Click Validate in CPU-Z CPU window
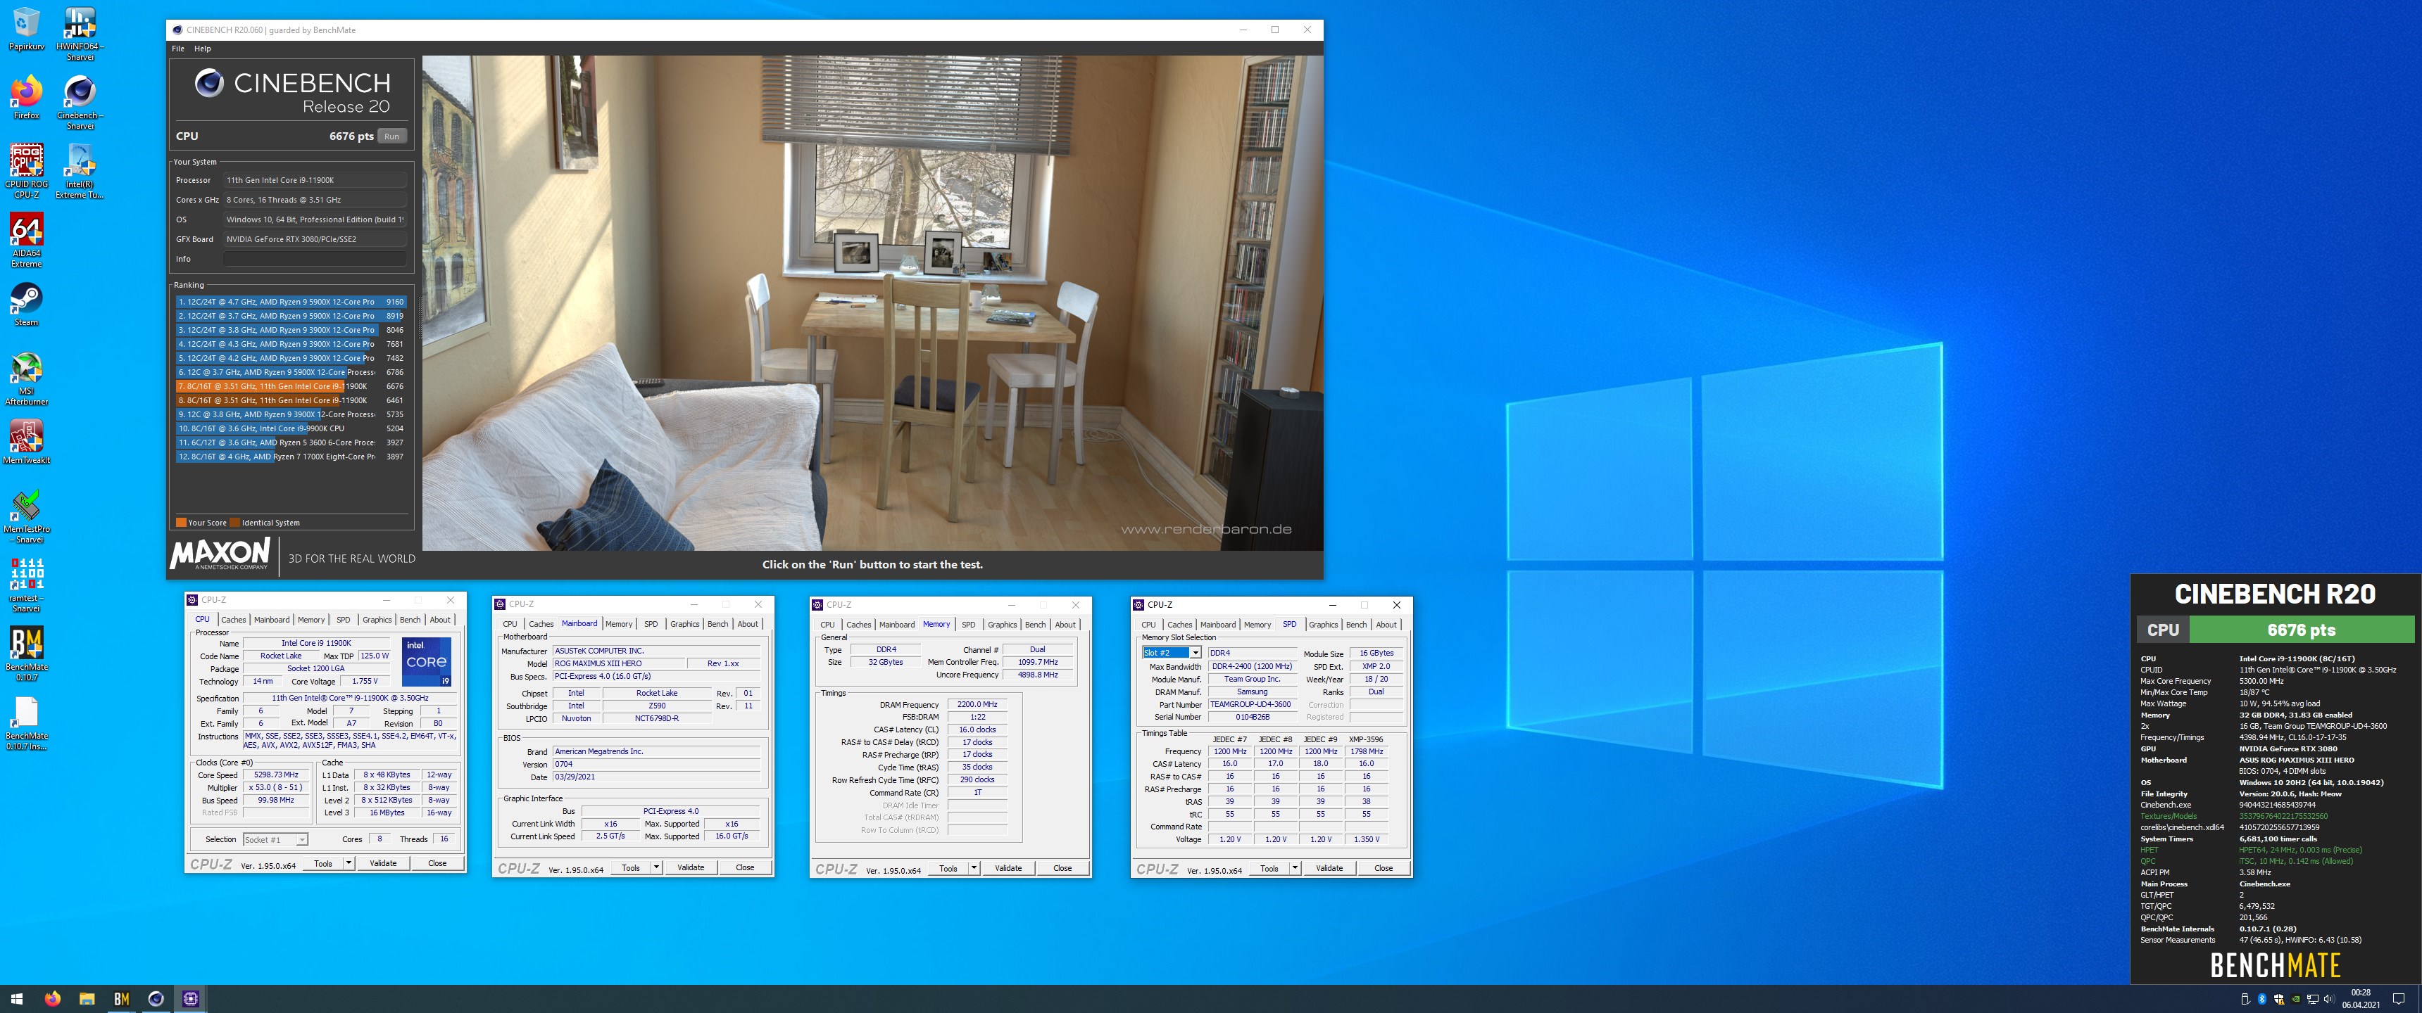This screenshot has height=1013, width=2422. pyautogui.click(x=383, y=862)
